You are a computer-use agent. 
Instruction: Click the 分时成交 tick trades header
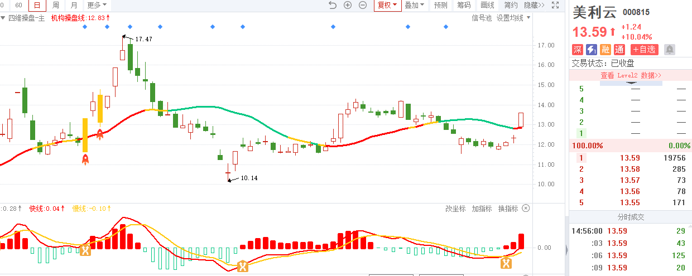[631, 217]
